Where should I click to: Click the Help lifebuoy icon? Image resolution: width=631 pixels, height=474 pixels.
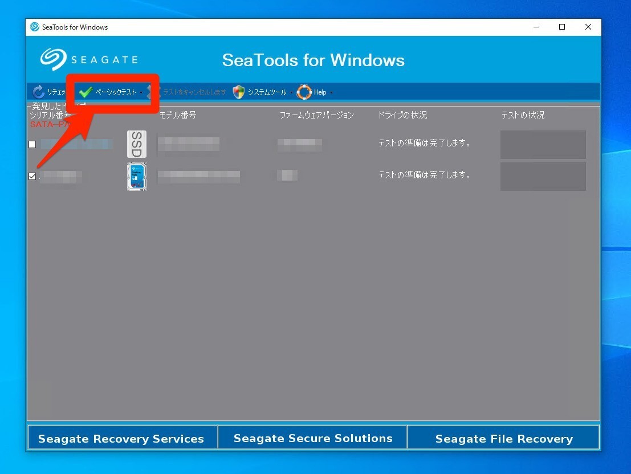coord(304,92)
